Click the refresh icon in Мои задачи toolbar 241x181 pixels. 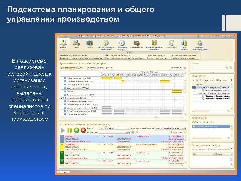click(197, 80)
